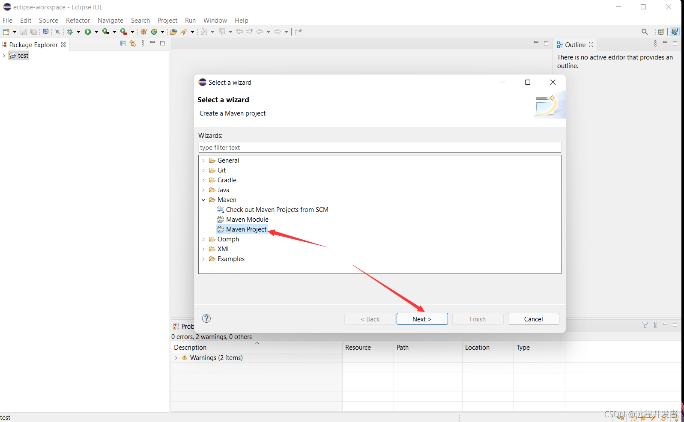Click the Next > button
Screen dimensions: 684x422
422,319
